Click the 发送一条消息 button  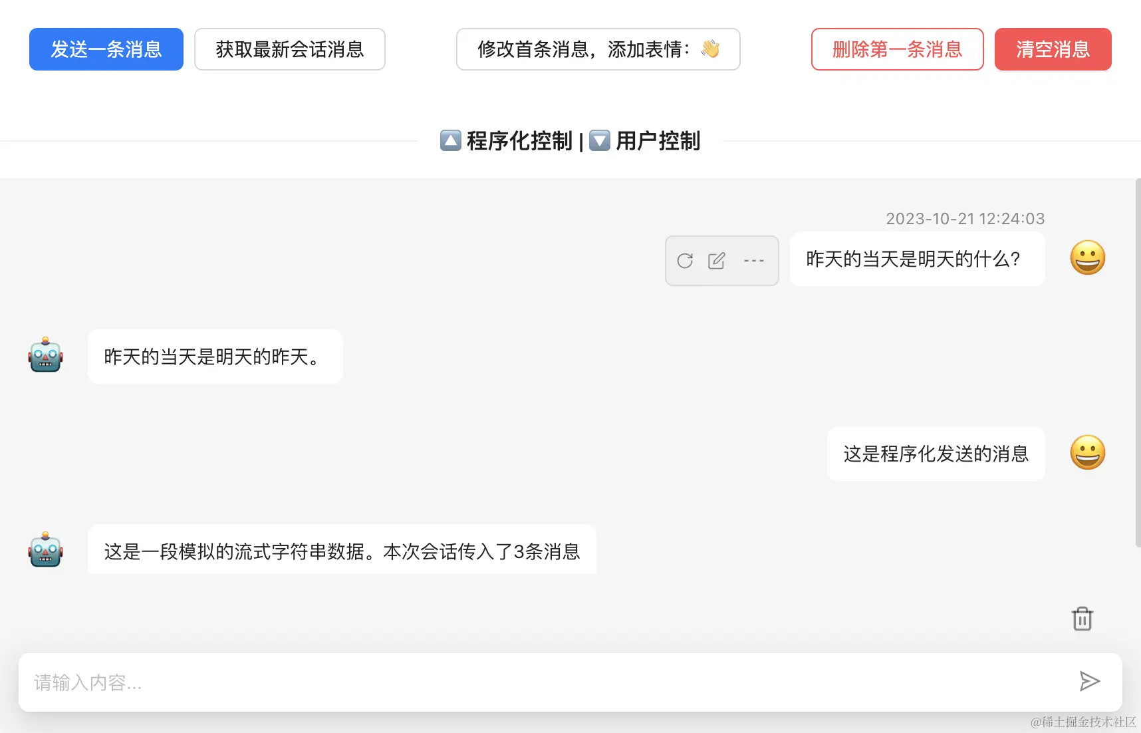click(106, 49)
